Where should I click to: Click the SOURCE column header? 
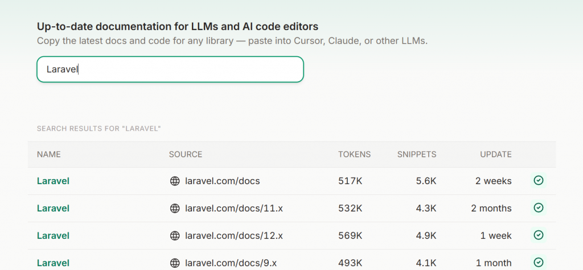click(x=186, y=155)
